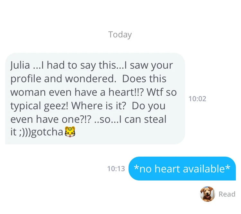Click the "Read" receipt label
The height and width of the screenshot is (214, 241).
(227, 194)
